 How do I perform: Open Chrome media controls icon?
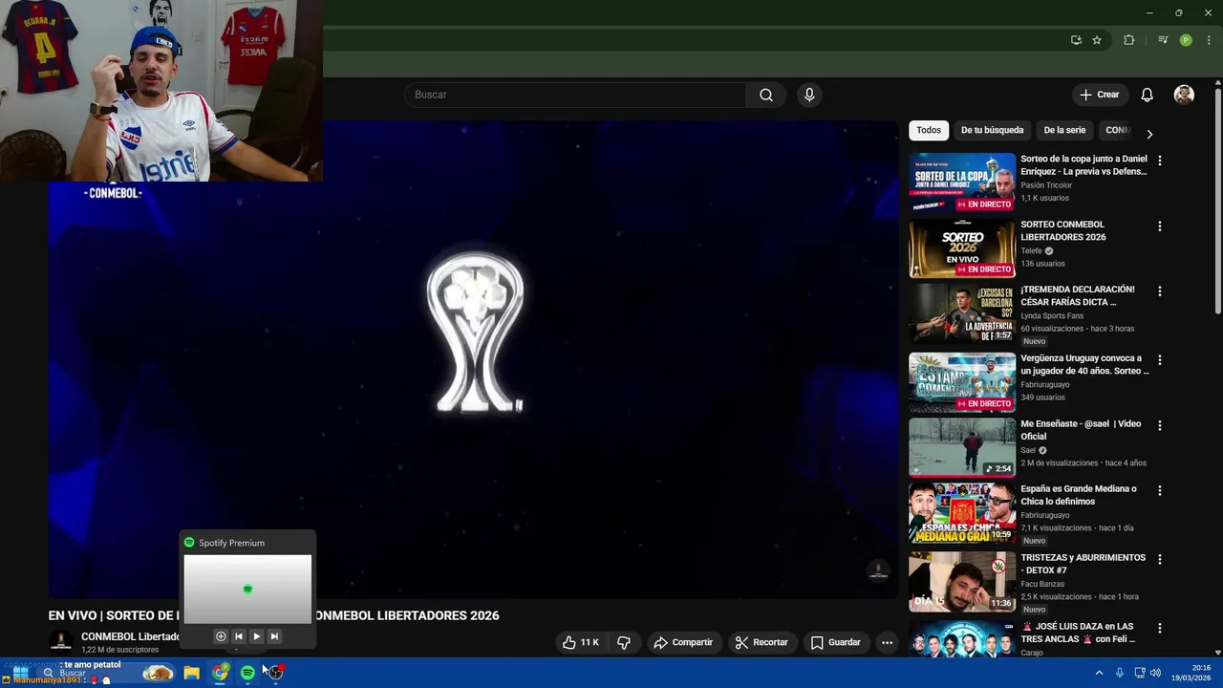[1163, 40]
